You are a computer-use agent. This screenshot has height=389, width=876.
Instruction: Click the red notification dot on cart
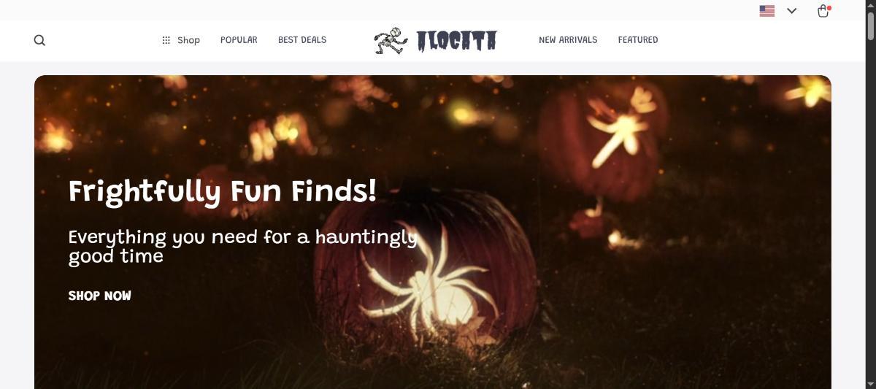pos(829,8)
